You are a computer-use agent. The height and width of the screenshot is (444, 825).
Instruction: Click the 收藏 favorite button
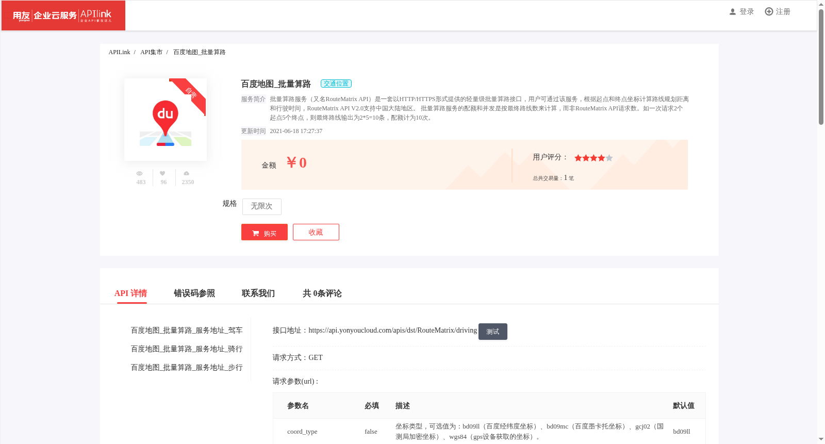click(x=316, y=232)
